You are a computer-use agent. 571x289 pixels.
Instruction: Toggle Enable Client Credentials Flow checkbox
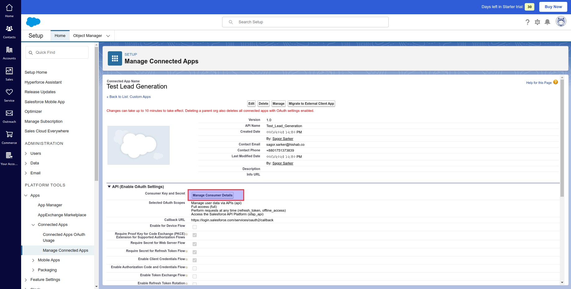coord(194,260)
